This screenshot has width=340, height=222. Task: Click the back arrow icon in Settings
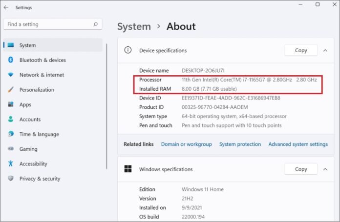pos(6,7)
